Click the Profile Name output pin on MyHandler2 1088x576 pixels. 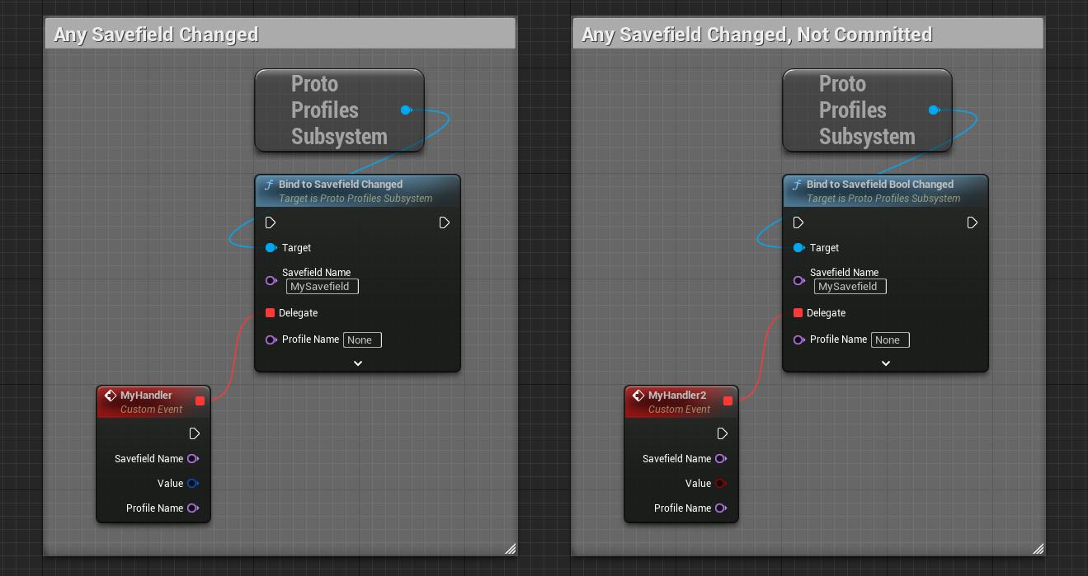tap(720, 508)
